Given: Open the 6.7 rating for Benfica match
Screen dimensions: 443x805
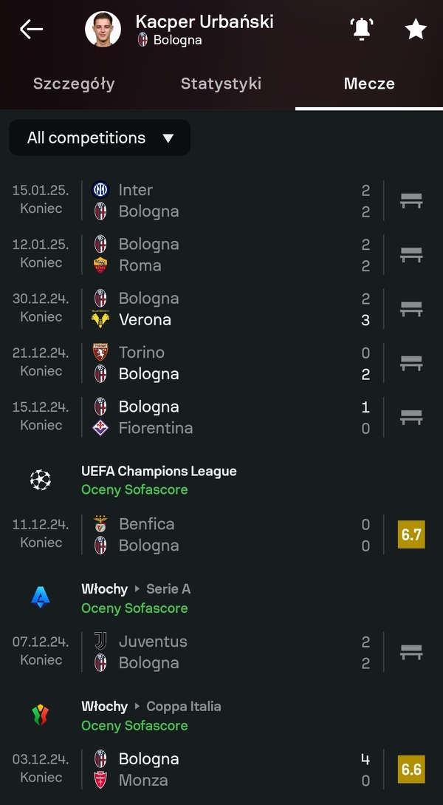Looking at the screenshot, I should point(411,534).
